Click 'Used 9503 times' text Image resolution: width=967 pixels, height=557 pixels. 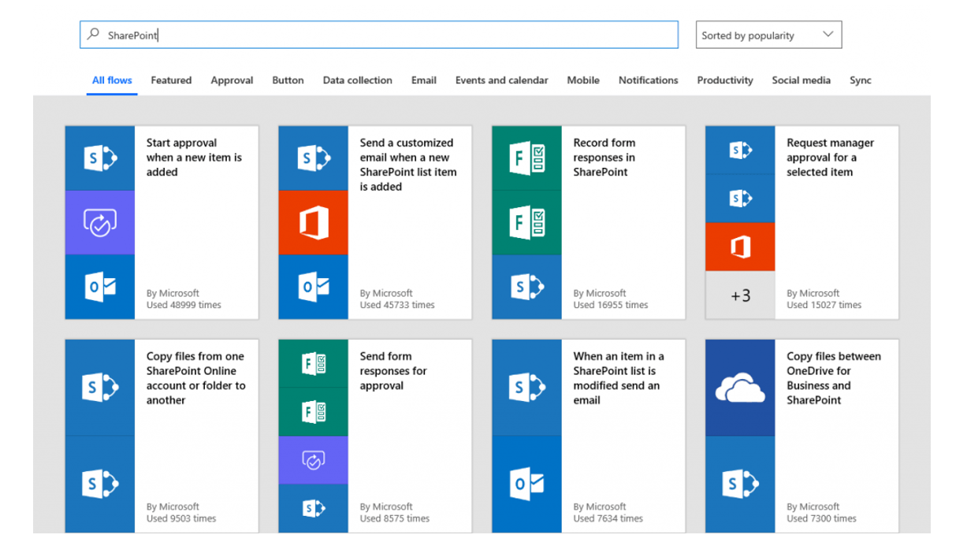(x=181, y=518)
